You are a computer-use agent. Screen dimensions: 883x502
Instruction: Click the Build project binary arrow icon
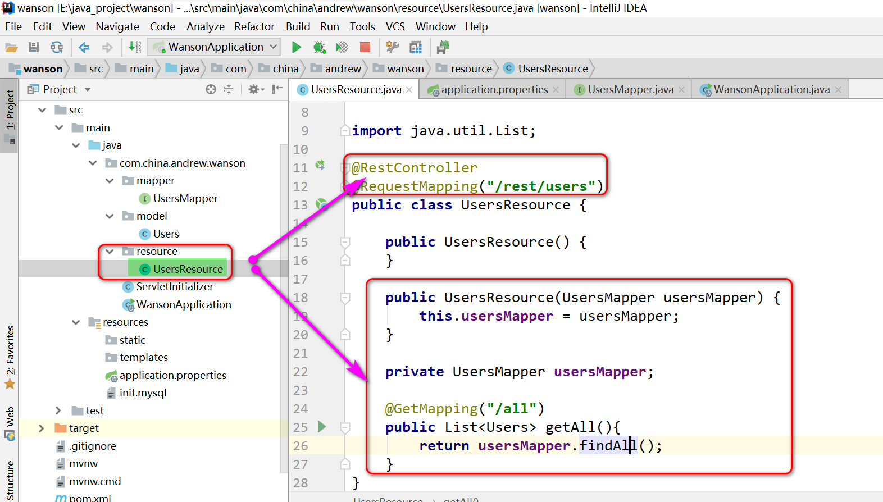[x=135, y=47]
